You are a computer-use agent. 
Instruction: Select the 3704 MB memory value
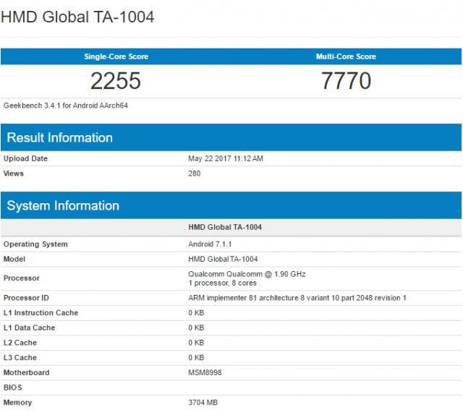pos(203,403)
